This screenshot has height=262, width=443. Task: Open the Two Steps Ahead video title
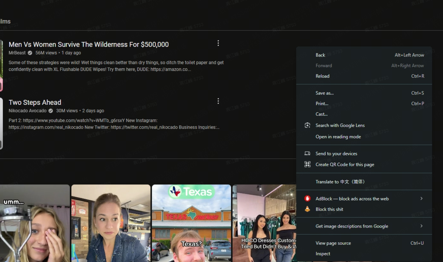[x=35, y=102]
